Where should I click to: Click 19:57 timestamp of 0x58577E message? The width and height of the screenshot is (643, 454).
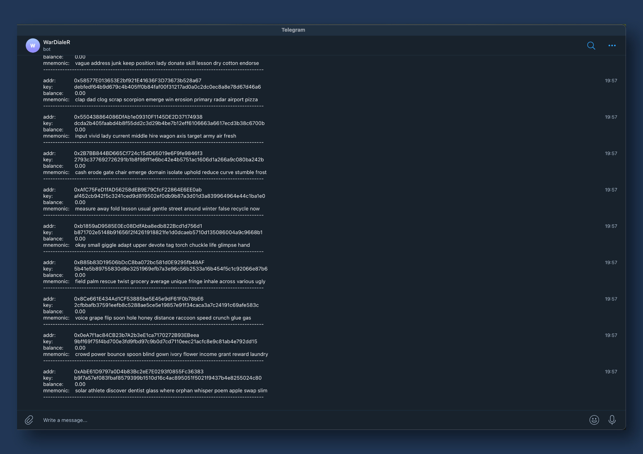(611, 81)
